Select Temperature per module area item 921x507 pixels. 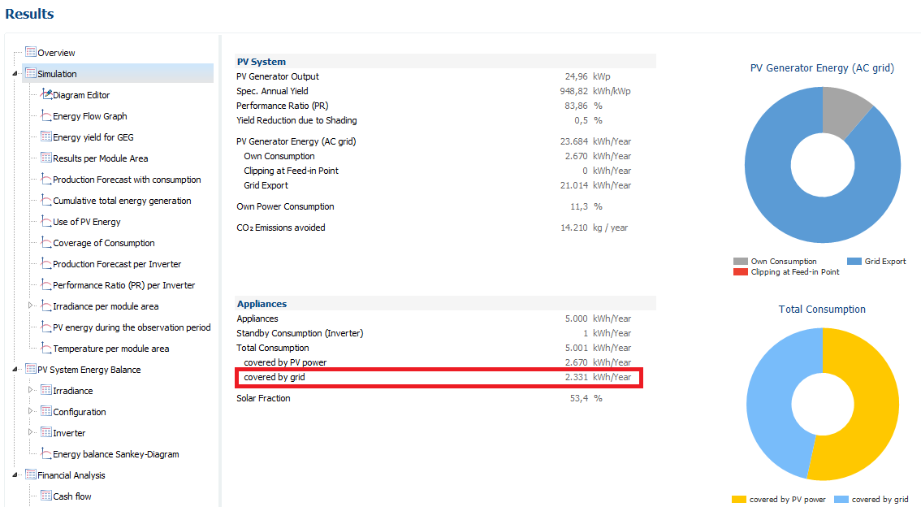(110, 349)
